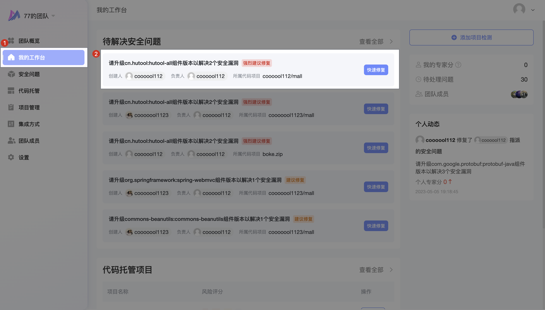
Task: Open the user avatar dropdown arrow
Action: pyautogui.click(x=533, y=10)
